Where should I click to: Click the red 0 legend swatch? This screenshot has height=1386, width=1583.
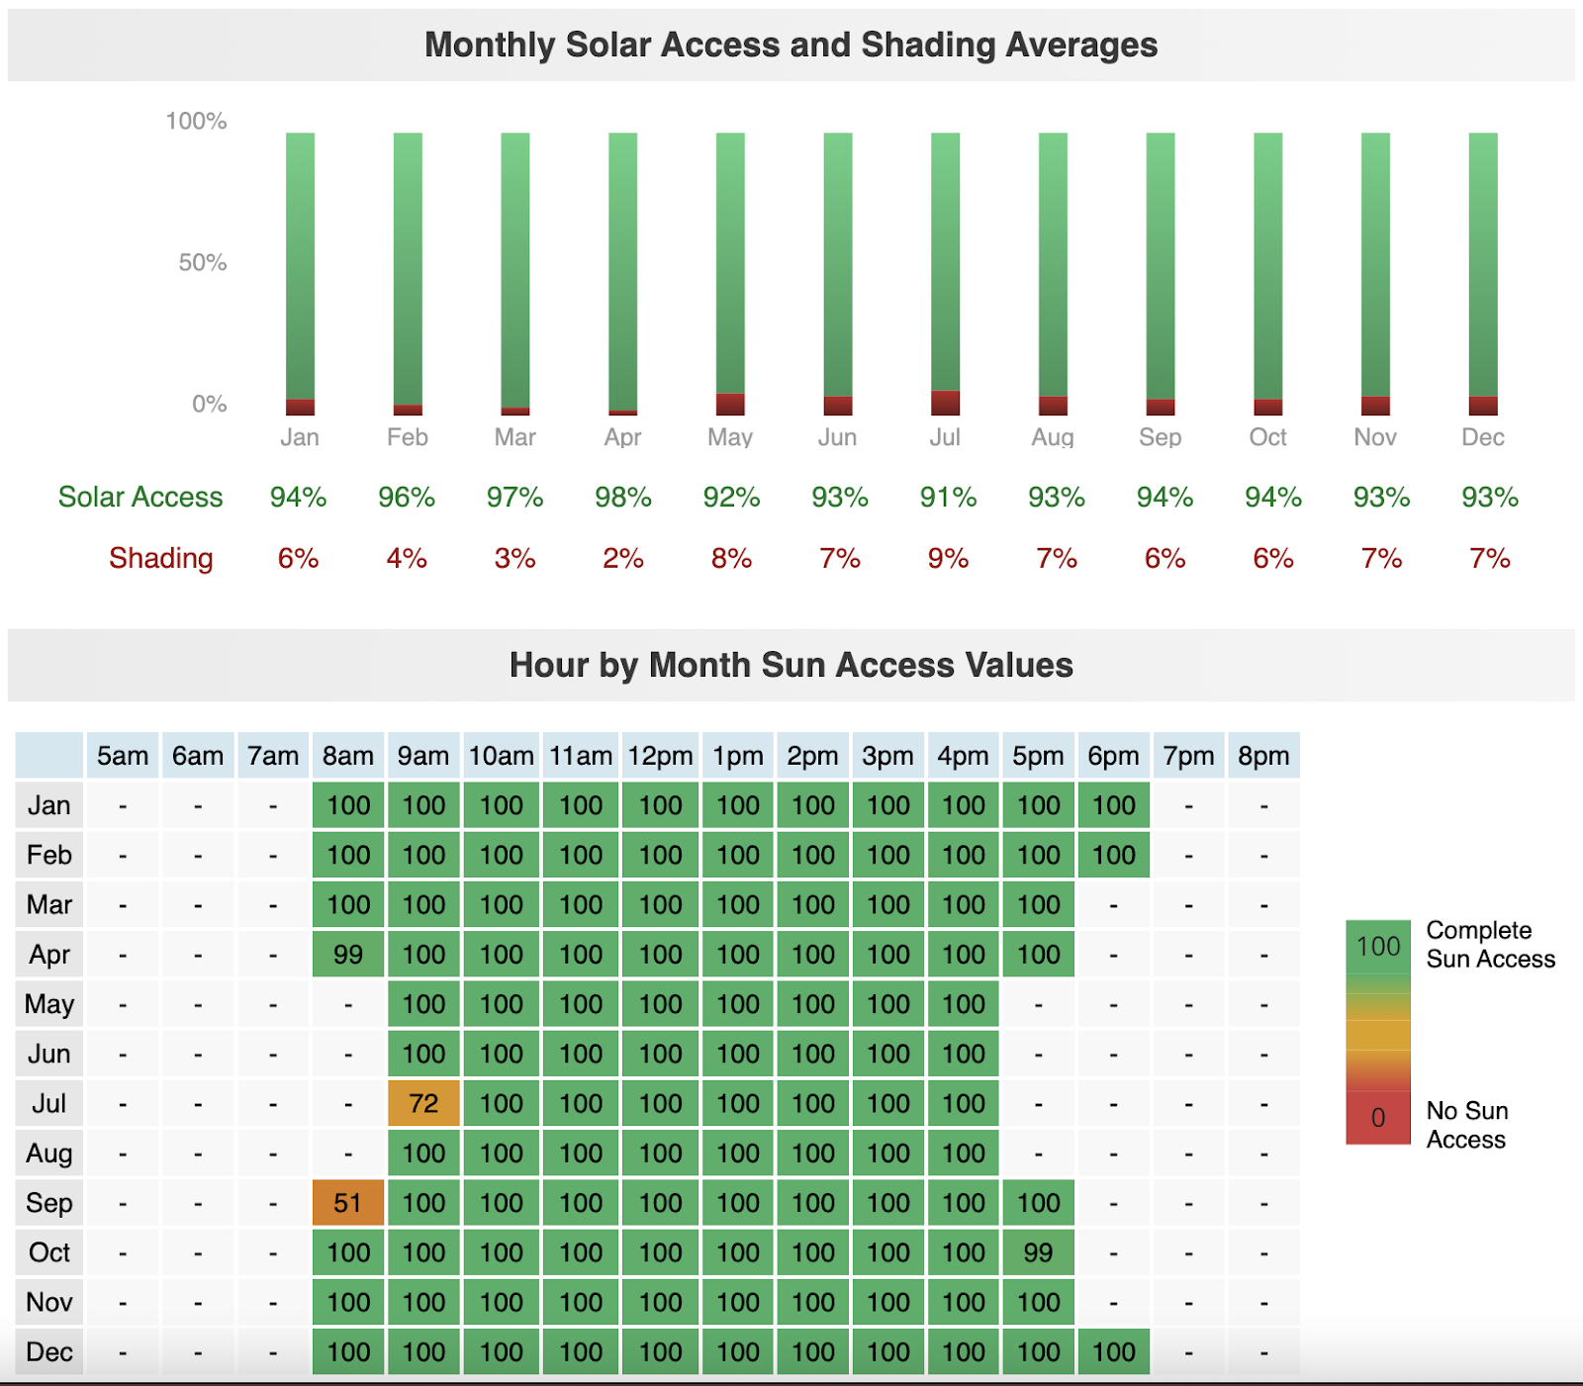pos(1377,1118)
